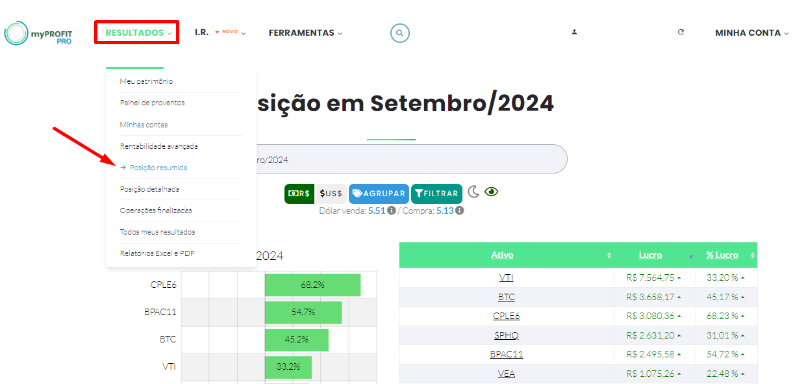Switch currency to US$ dollars
This screenshot has height=384, width=793.
[331, 194]
